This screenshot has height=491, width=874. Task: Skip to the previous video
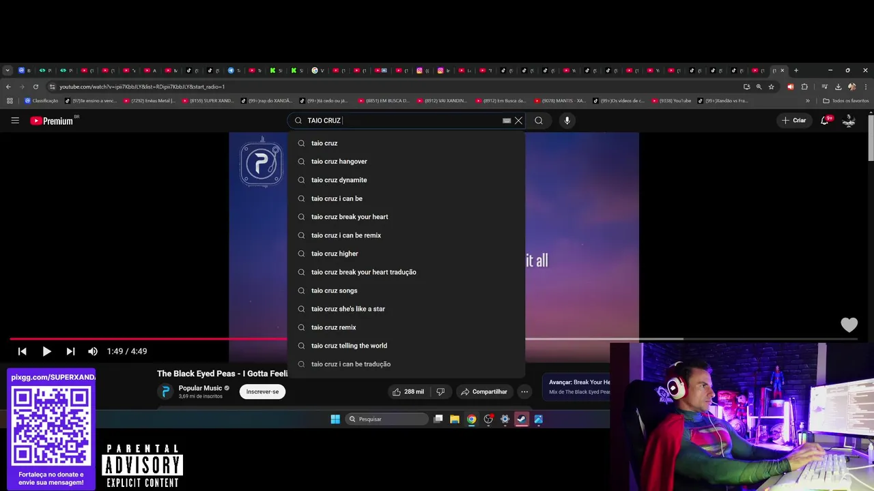tap(22, 351)
